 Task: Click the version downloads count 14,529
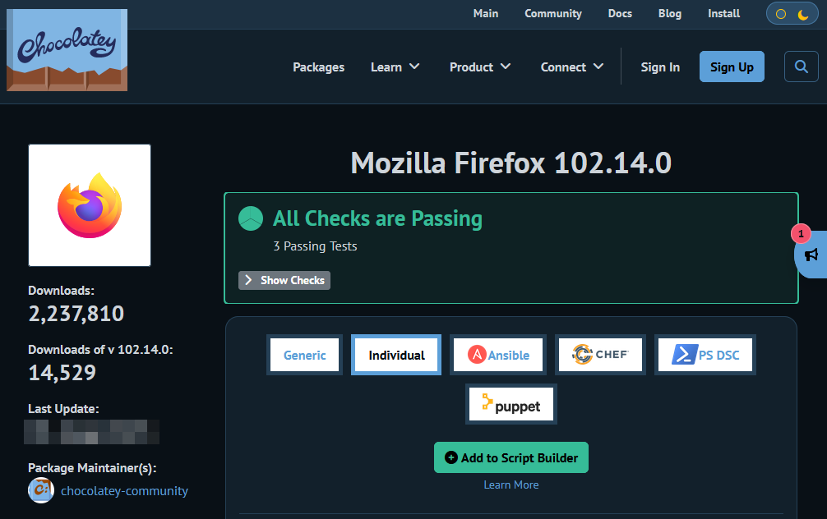point(62,373)
